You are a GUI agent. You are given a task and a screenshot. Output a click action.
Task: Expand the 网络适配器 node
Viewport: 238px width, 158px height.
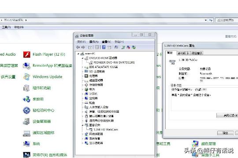(82, 134)
